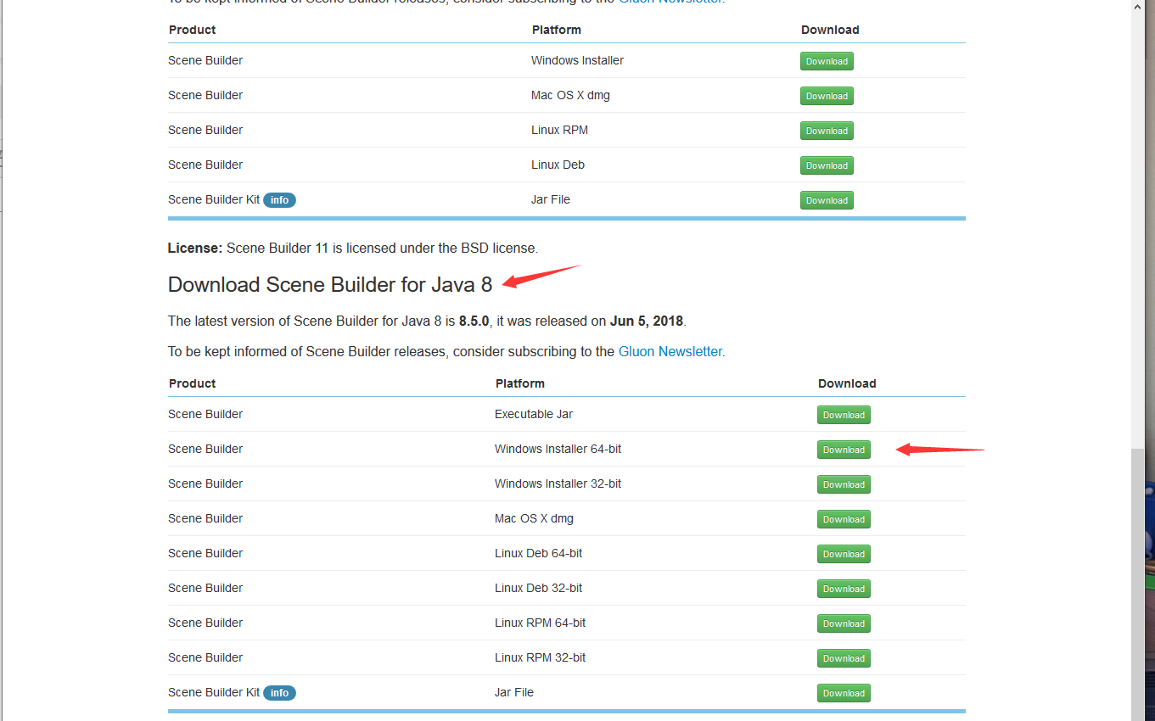1155x721 pixels.
Task: Download the Executable Jar for Java 8
Action: pyautogui.click(x=843, y=414)
